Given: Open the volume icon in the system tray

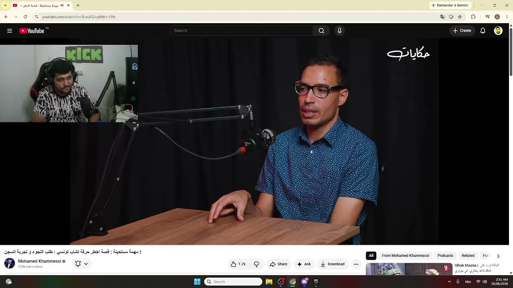Looking at the screenshot, I should click(x=485, y=282).
